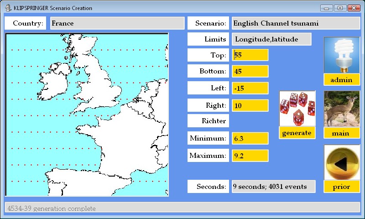The height and width of the screenshot is (219, 365).
Task: Click the Seconds result field with 4031 events
Action: tap(273, 187)
